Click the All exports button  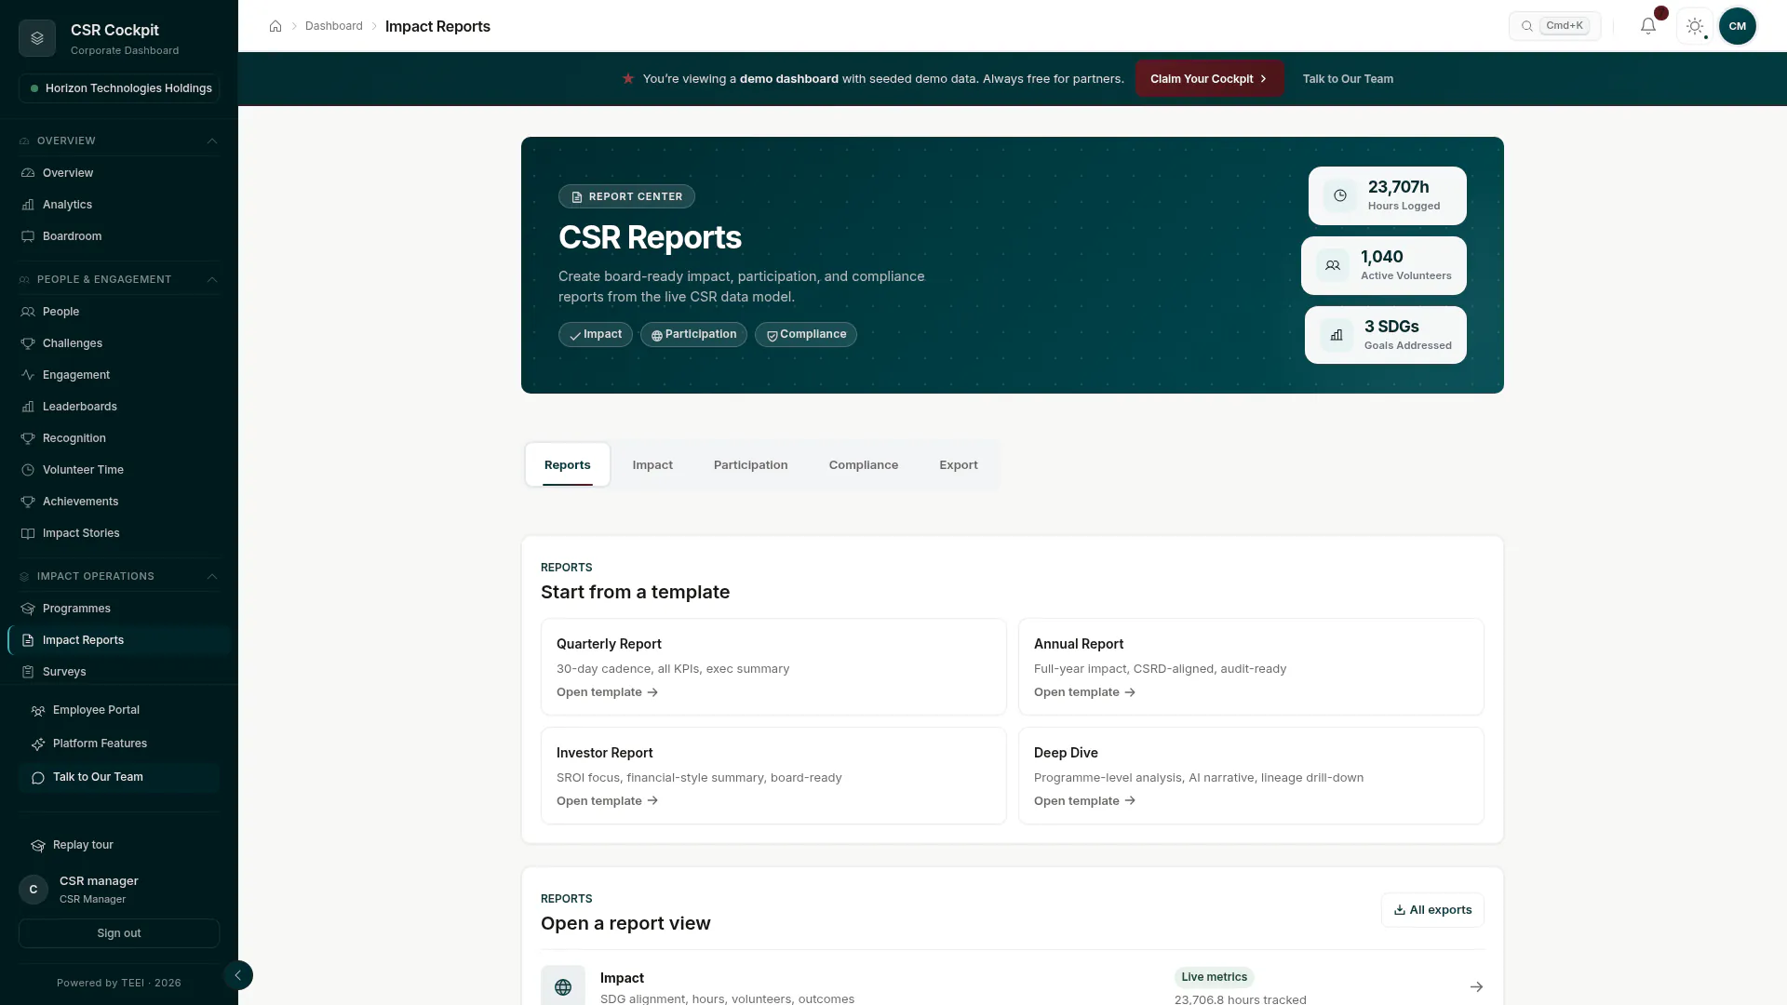pyautogui.click(x=1432, y=910)
